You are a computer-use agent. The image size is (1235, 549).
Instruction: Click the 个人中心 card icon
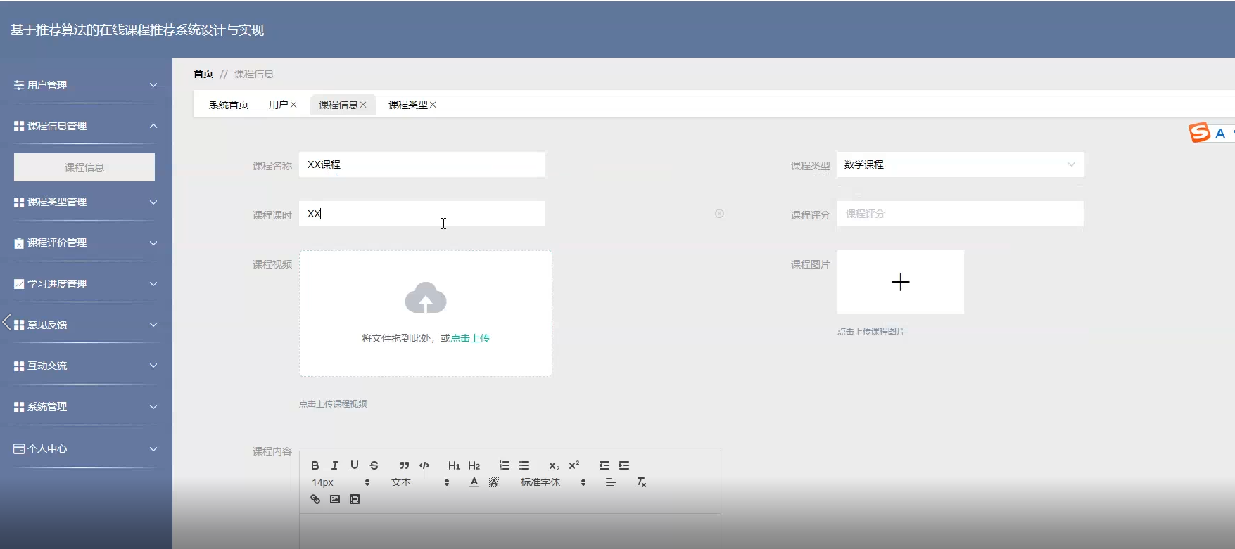tap(19, 448)
